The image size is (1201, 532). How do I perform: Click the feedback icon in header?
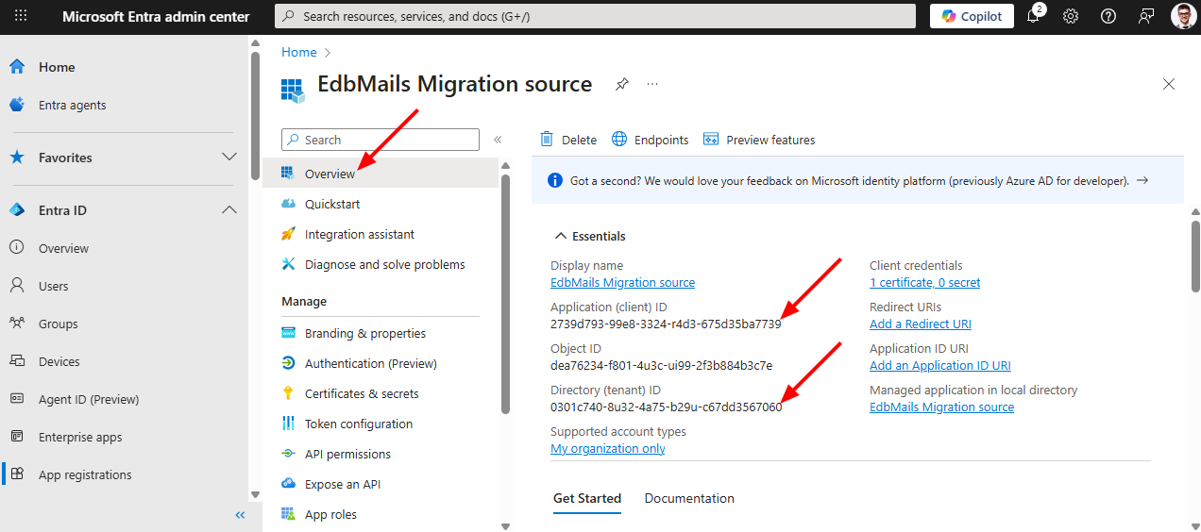[x=1146, y=16]
